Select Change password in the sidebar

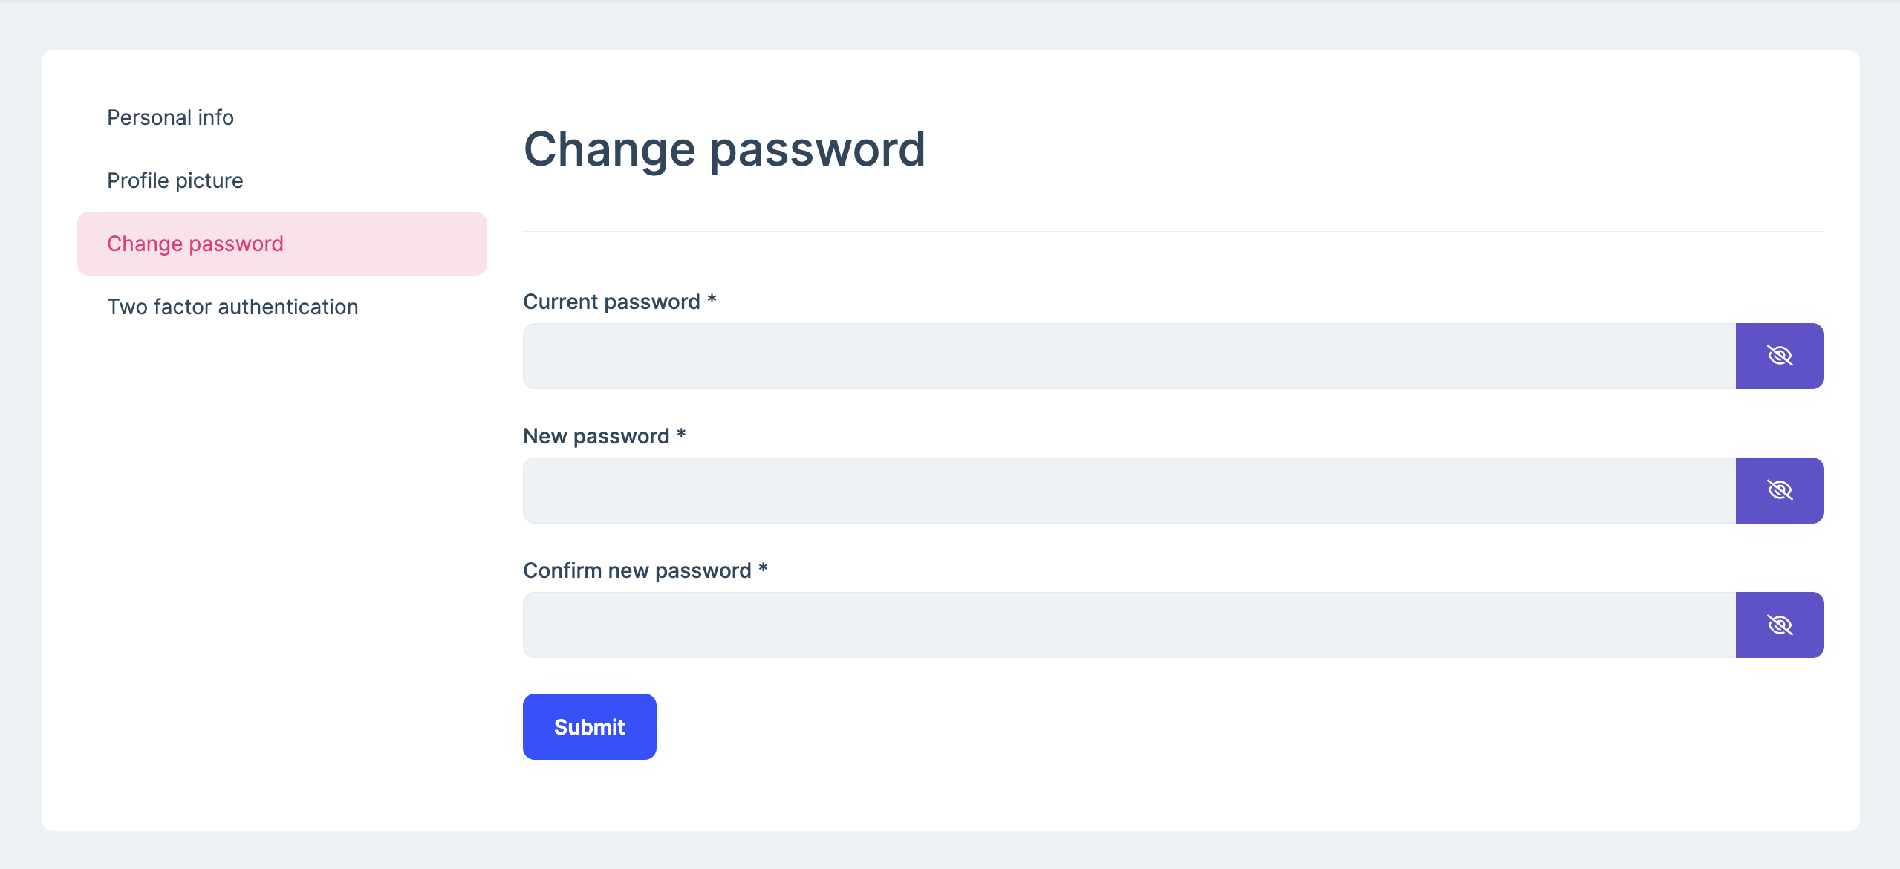(195, 244)
